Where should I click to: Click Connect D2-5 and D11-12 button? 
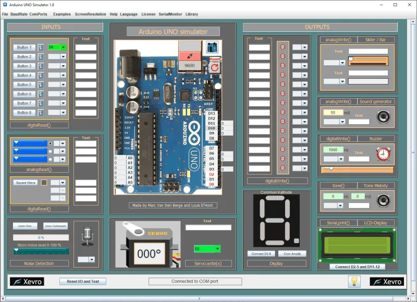tap(357, 267)
